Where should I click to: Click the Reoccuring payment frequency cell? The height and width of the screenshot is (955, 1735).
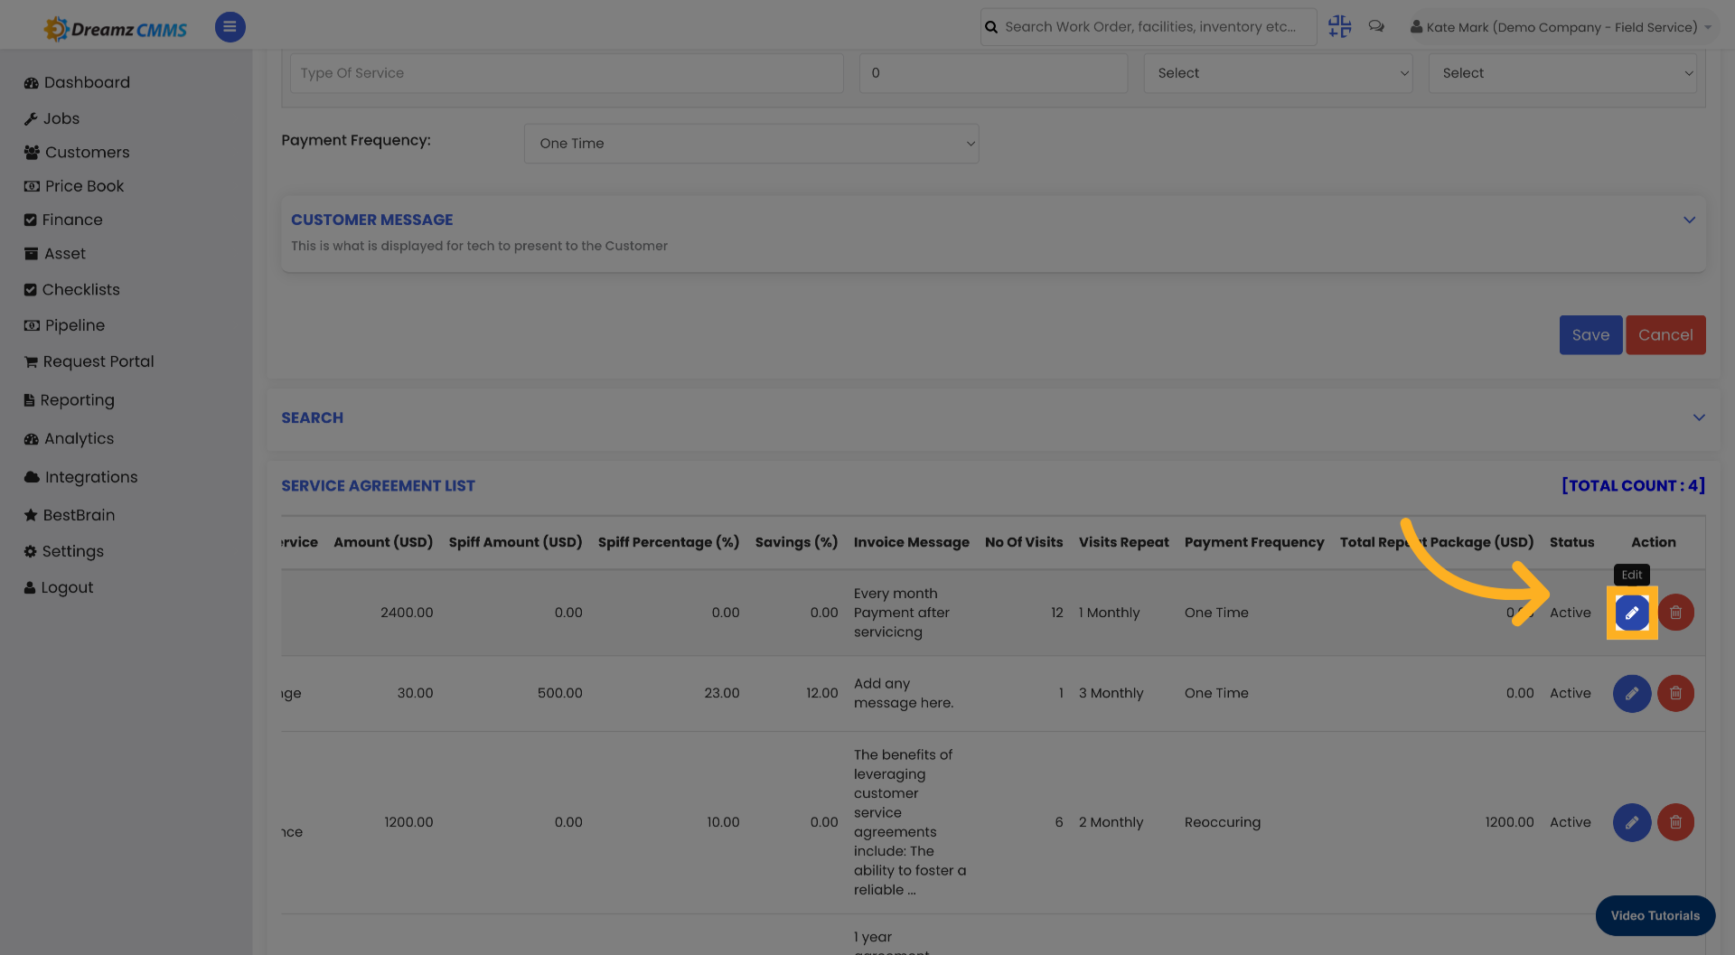coord(1222,822)
